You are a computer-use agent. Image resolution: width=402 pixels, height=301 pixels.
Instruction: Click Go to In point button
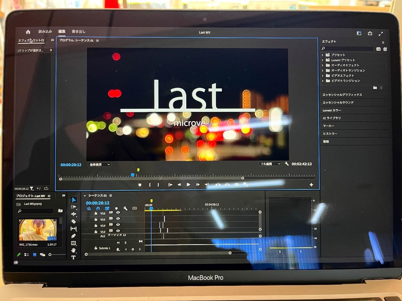pyautogui.click(x=170, y=184)
